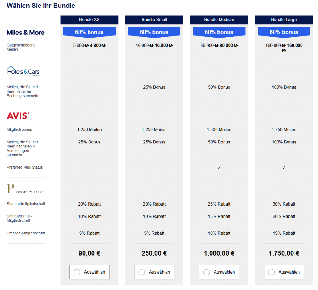Click the 60% bonus banner for Bundle Medium
The width and height of the screenshot is (318, 290).
point(219,32)
